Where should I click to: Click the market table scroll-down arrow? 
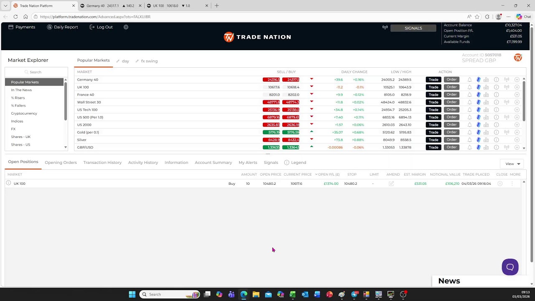(524, 148)
